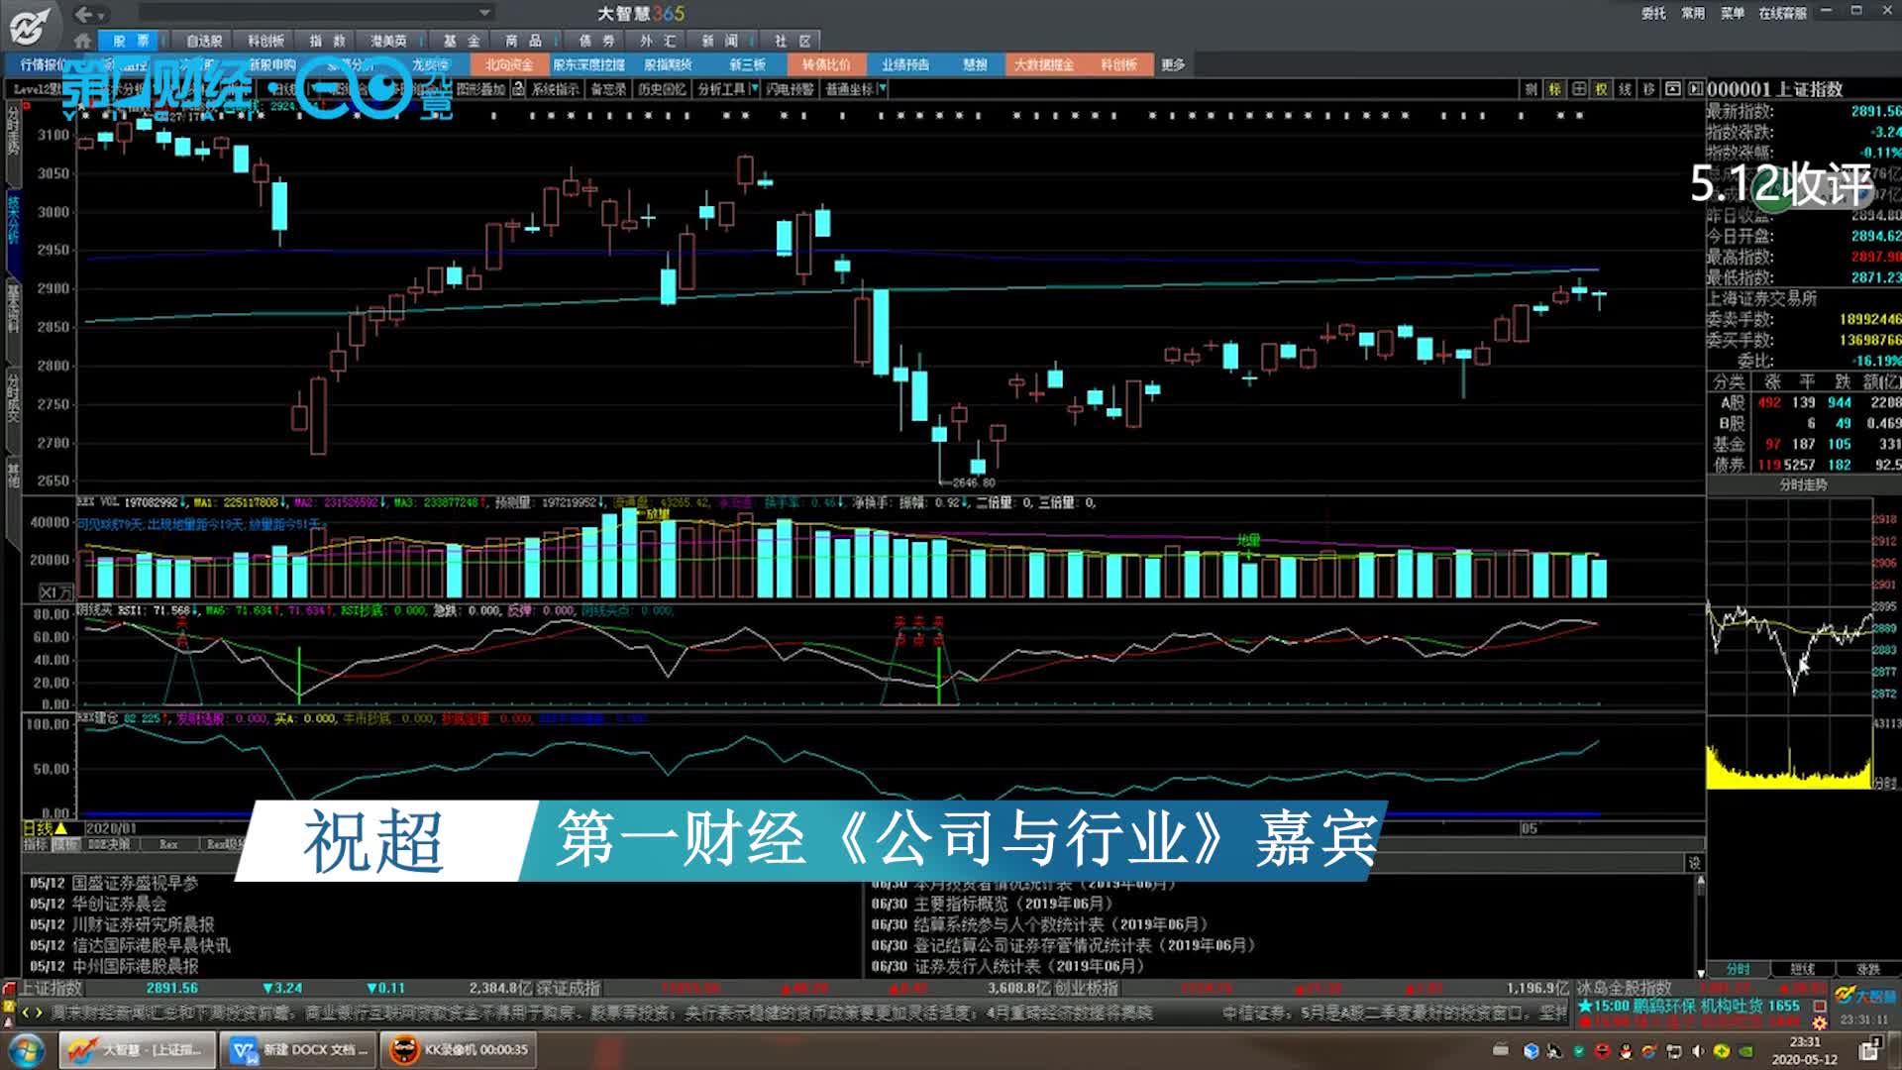This screenshot has height=1070, width=1902.
Task: Toggle the 线 line icon
Action: coord(1626,89)
